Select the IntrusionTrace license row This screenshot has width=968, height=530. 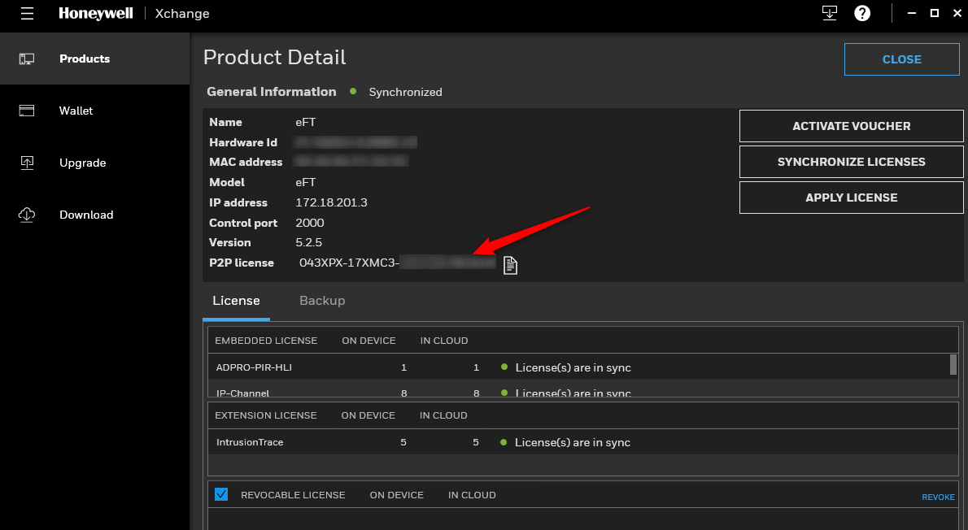pos(582,441)
